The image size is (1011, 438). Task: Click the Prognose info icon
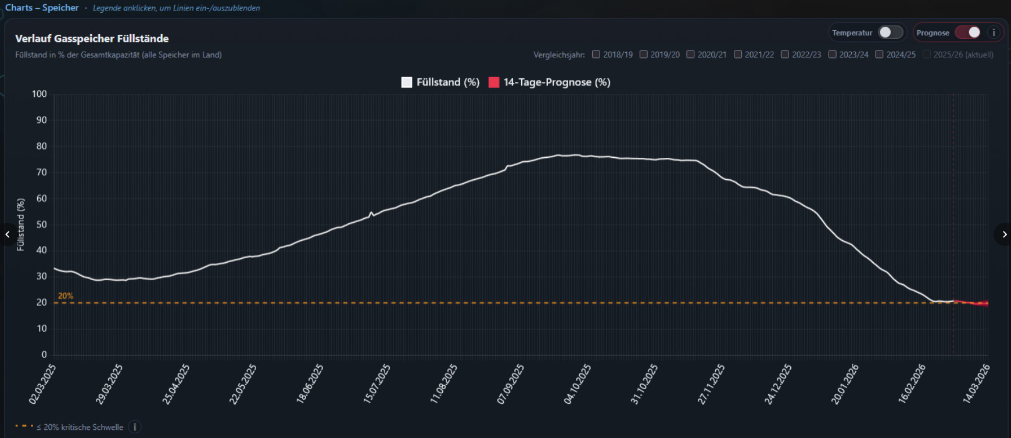pos(994,32)
